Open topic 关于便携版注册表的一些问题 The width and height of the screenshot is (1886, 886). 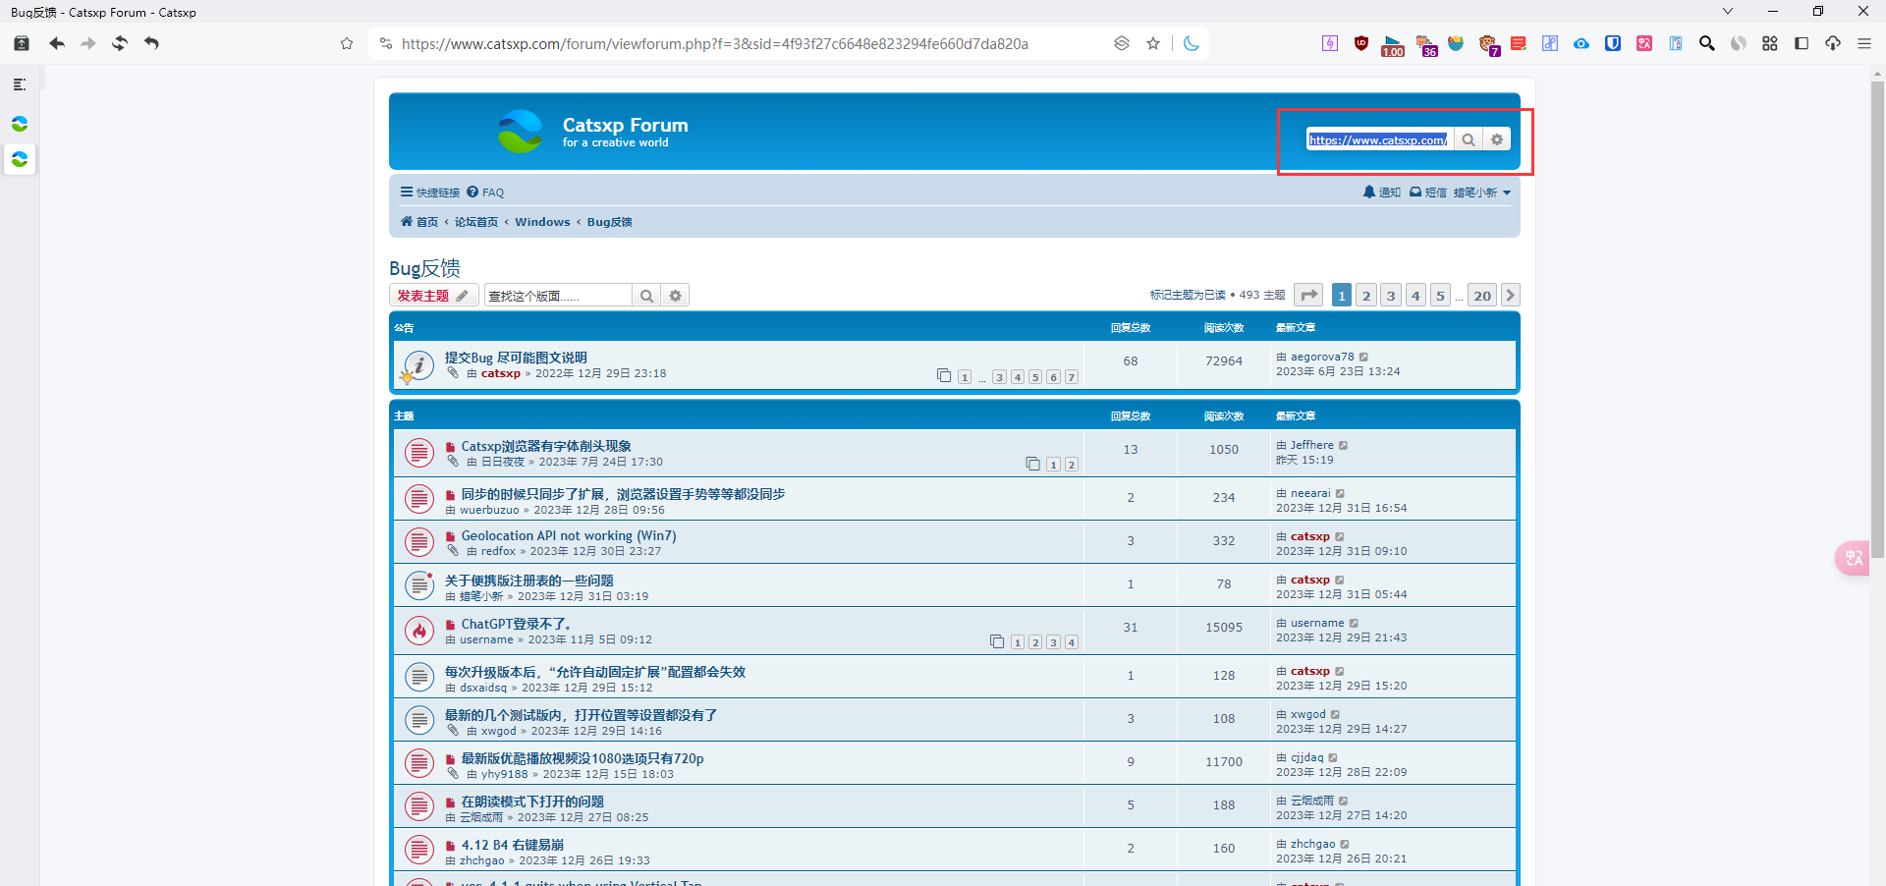pyautogui.click(x=528, y=581)
